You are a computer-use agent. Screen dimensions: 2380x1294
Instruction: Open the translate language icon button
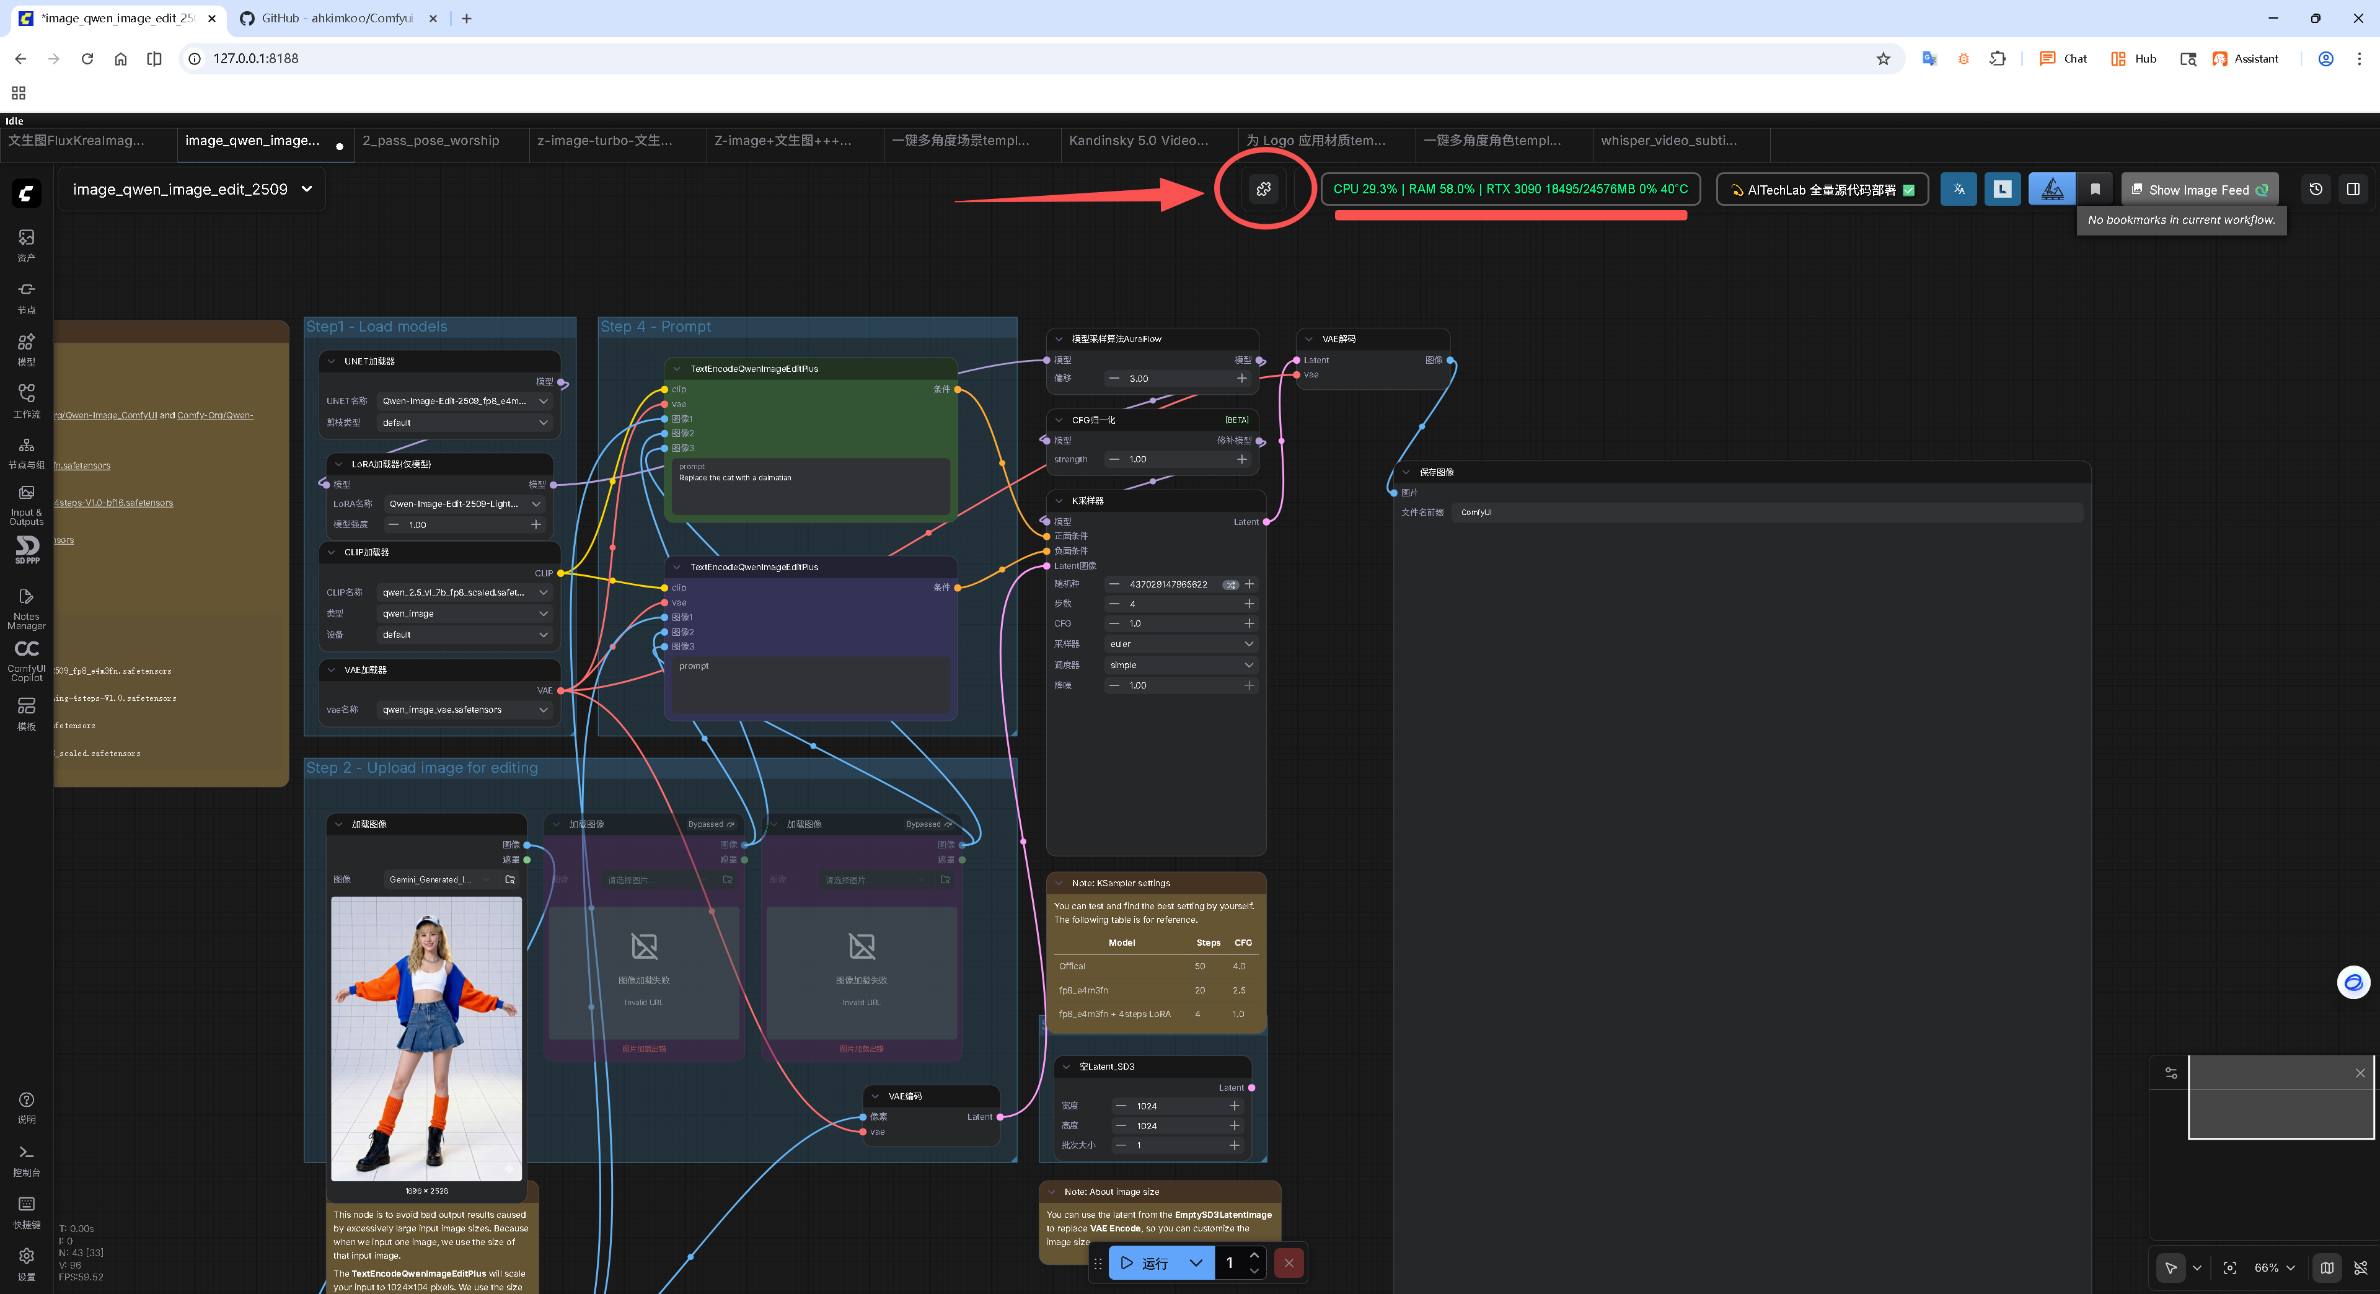(1958, 190)
